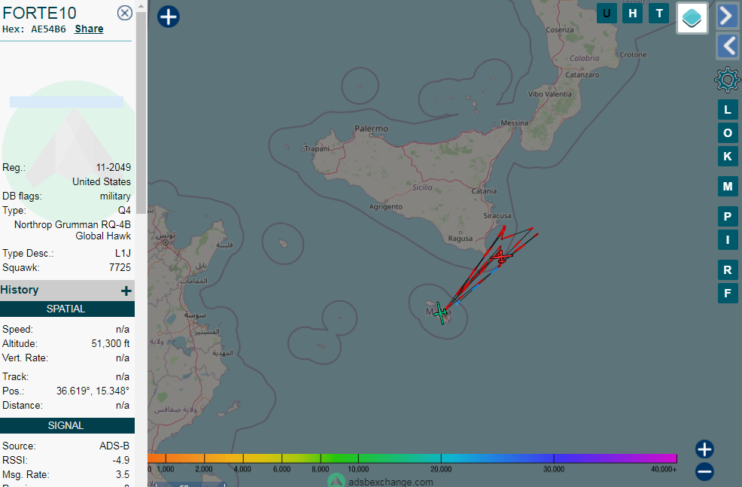
Task: Click the Palermo label on the map
Action: [372, 129]
